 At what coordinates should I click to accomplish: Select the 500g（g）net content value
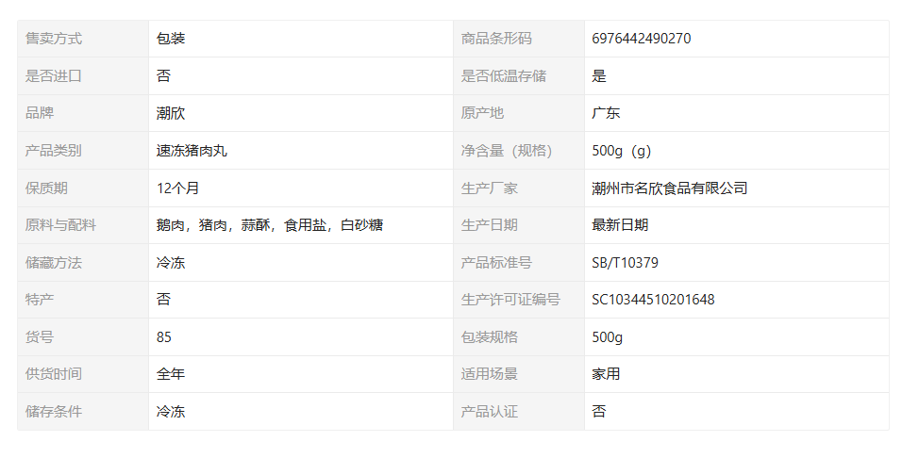click(x=621, y=151)
